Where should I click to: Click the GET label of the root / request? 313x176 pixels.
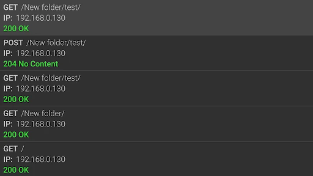(x=11, y=149)
